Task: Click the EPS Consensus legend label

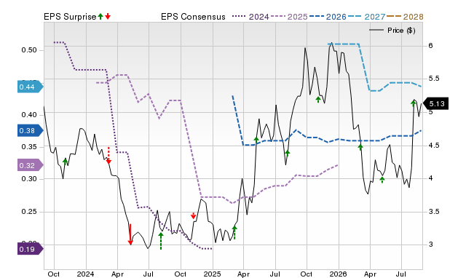Action: 193,17
